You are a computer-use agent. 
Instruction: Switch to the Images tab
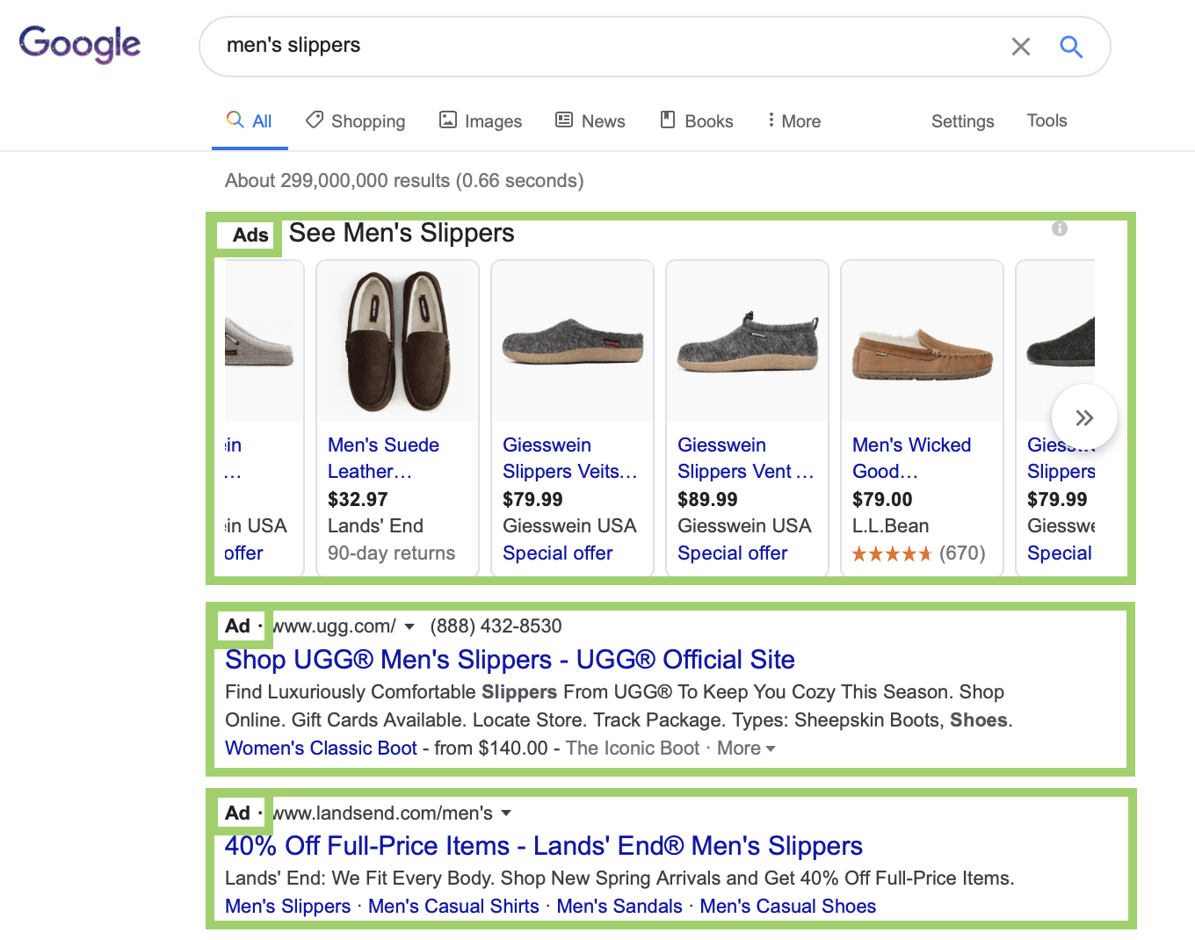coord(481,121)
